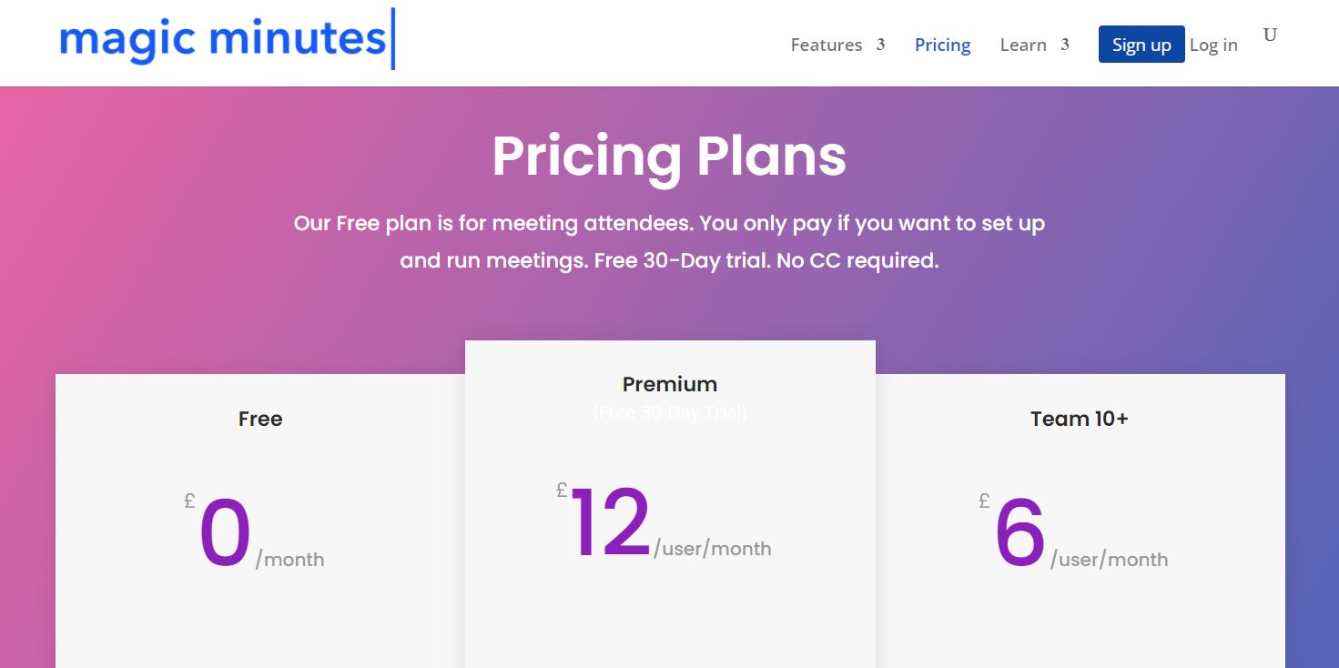Open the search icon in header
Screen dimensions: 1339x668
[x=1270, y=35]
